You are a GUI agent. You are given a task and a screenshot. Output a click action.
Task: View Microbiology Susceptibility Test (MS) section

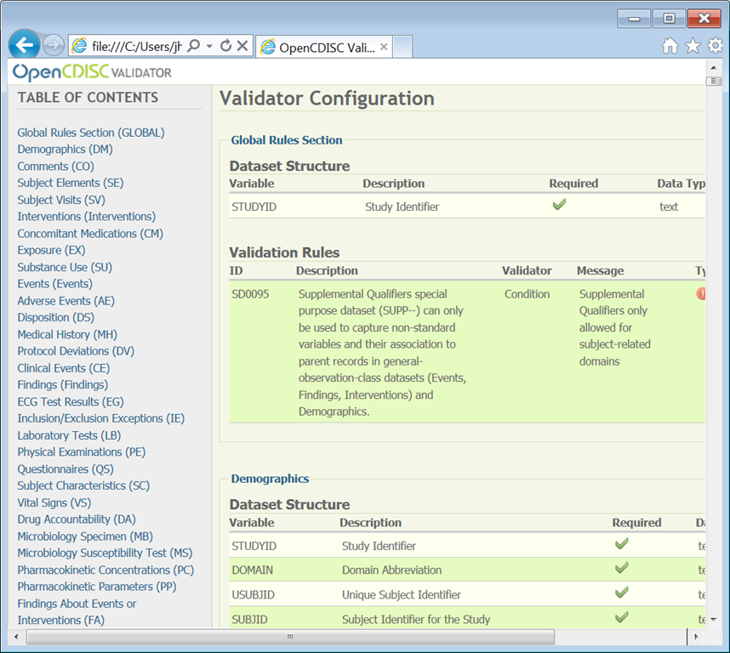pyautogui.click(x=105, y=553)
